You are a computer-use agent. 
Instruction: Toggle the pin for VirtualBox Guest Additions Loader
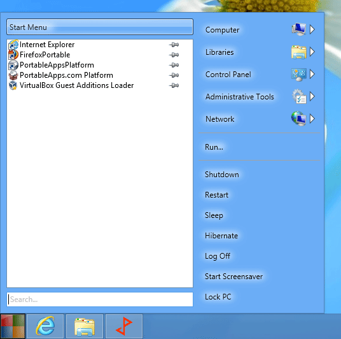(174, 85)
